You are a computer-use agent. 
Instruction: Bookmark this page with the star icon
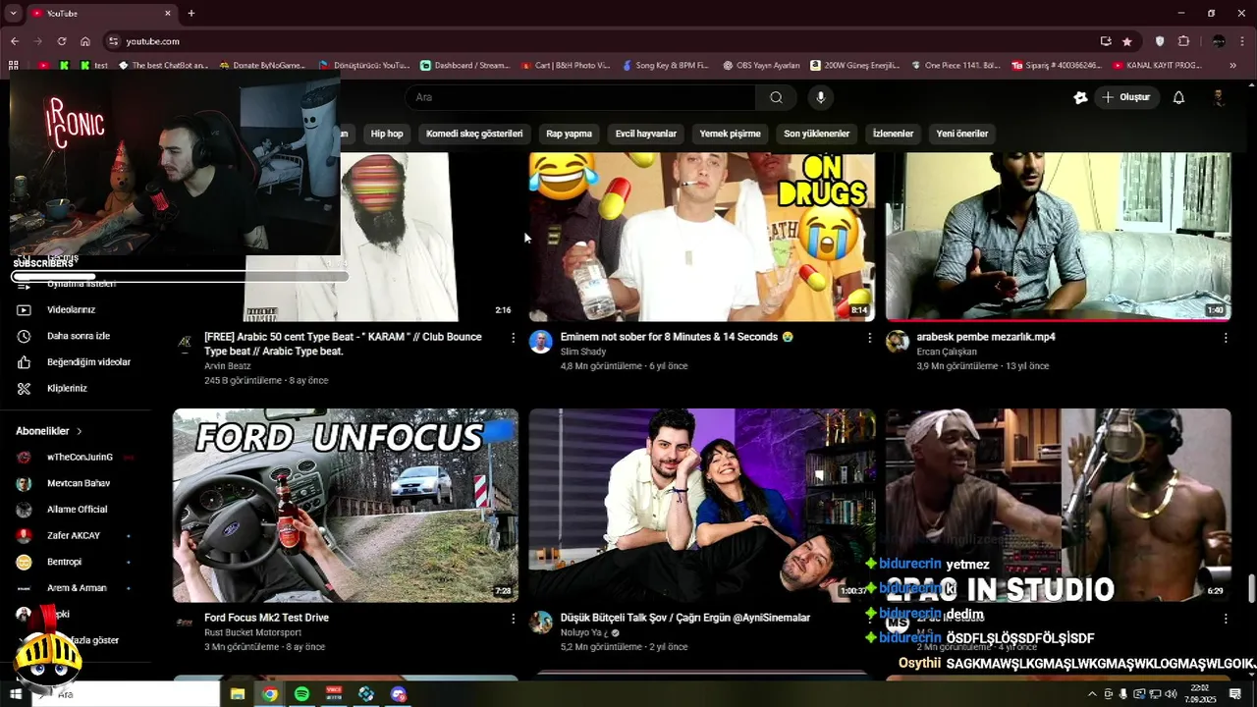point(1127,41)
